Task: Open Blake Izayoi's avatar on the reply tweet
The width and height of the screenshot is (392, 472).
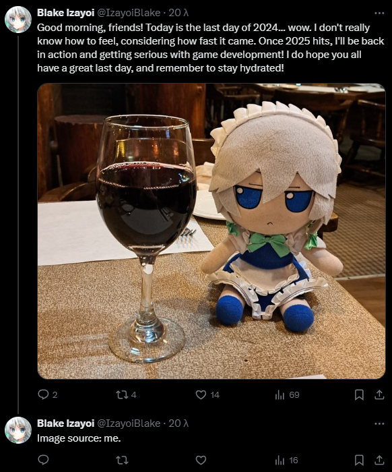Action: tap(18, 430)
